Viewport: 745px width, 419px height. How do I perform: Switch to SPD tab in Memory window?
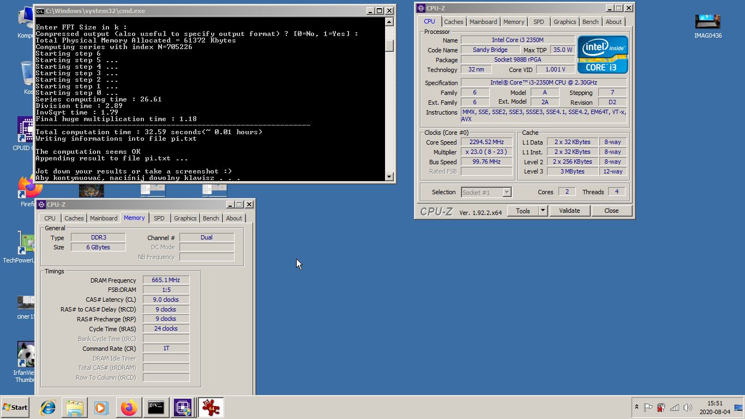tap(159, 218)
